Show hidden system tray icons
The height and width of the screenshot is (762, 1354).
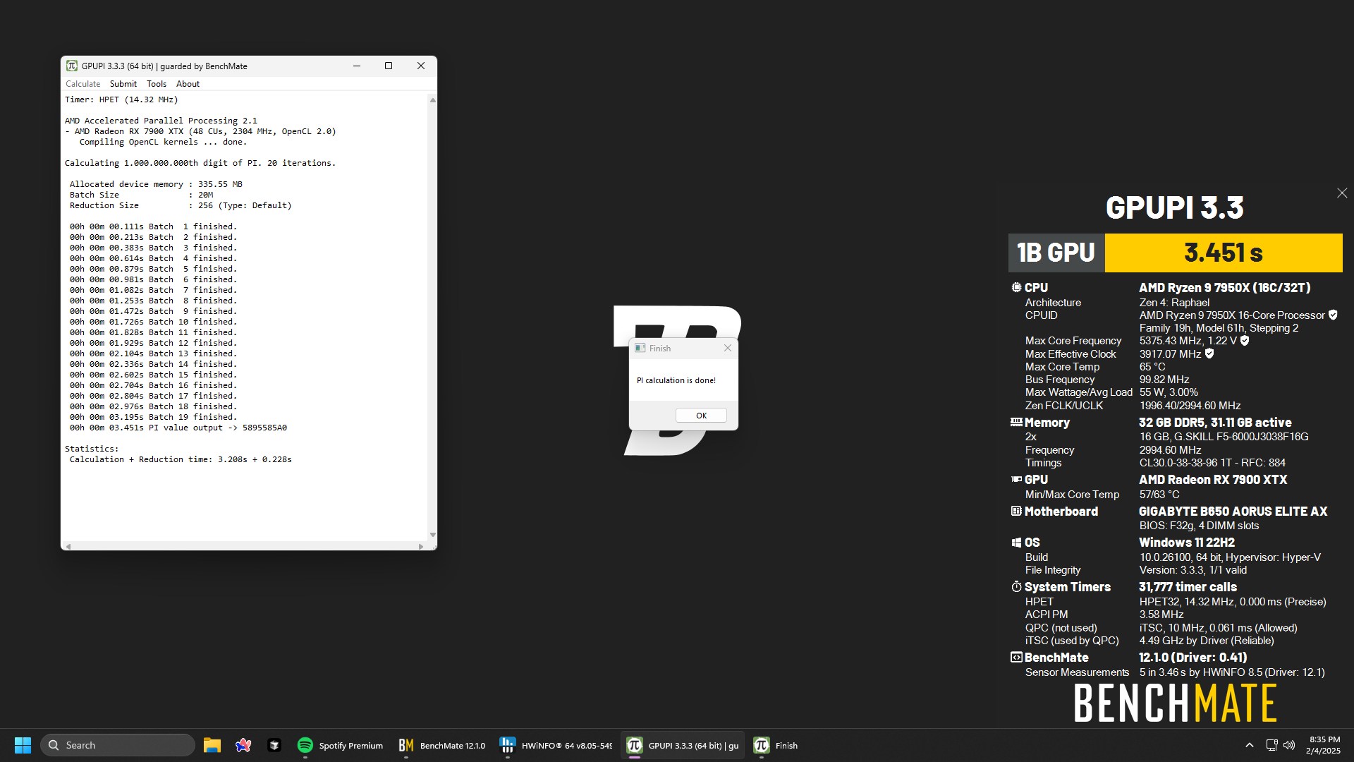tap(1250, 745)
